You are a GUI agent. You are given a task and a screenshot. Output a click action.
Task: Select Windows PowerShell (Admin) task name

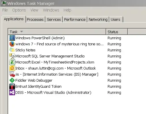(40, 38)
